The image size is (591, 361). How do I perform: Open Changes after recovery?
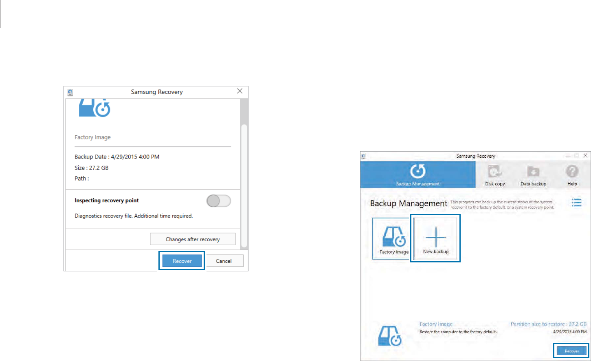(x=193, y=239)
